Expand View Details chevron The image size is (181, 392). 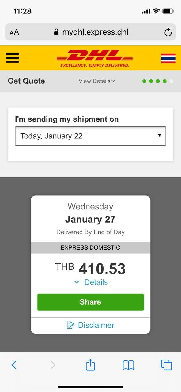(113, 81)
